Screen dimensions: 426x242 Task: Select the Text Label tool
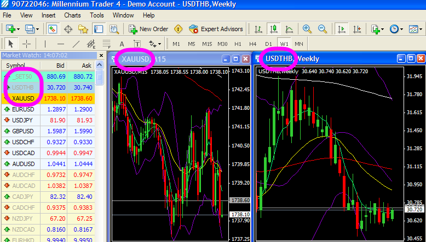pyautogui.click(x=137, y=44)
